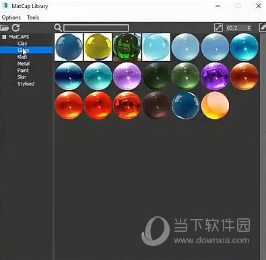Choose the peach-orange gradient sphere matcap
The width and height of the screenshot is (266, 260).
coord(215,105)
